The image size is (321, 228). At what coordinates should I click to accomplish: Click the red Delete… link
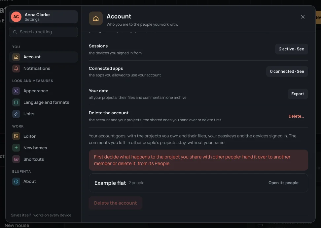tap(296, 116)
